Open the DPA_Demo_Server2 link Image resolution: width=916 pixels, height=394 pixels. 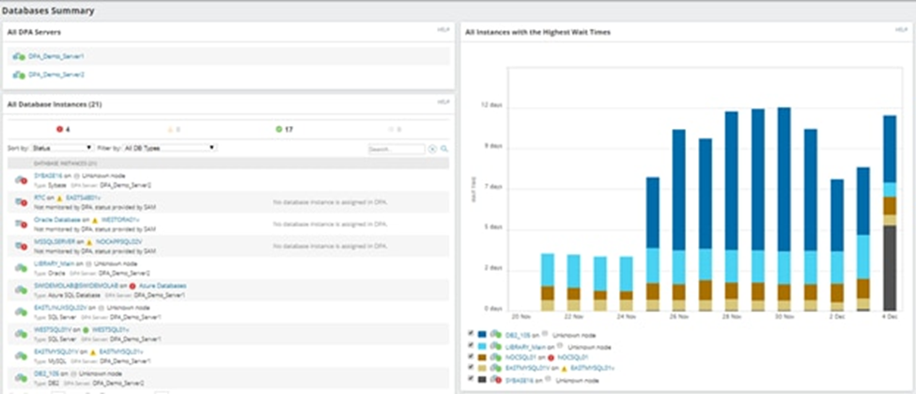(56, 75)
